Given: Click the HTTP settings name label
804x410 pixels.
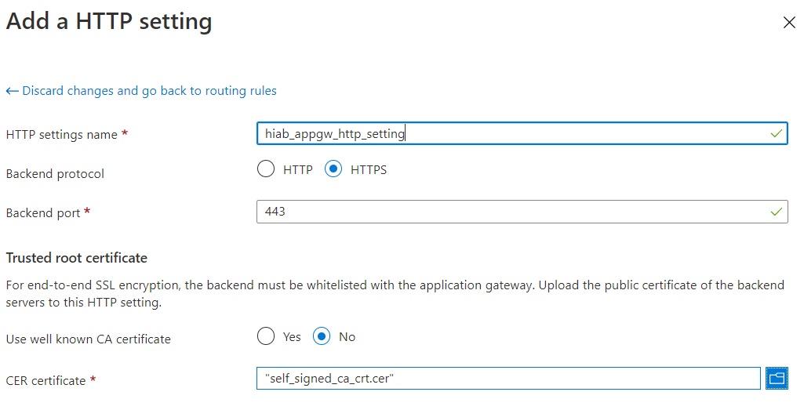Looking at the screenshot, I should (61, 135).
